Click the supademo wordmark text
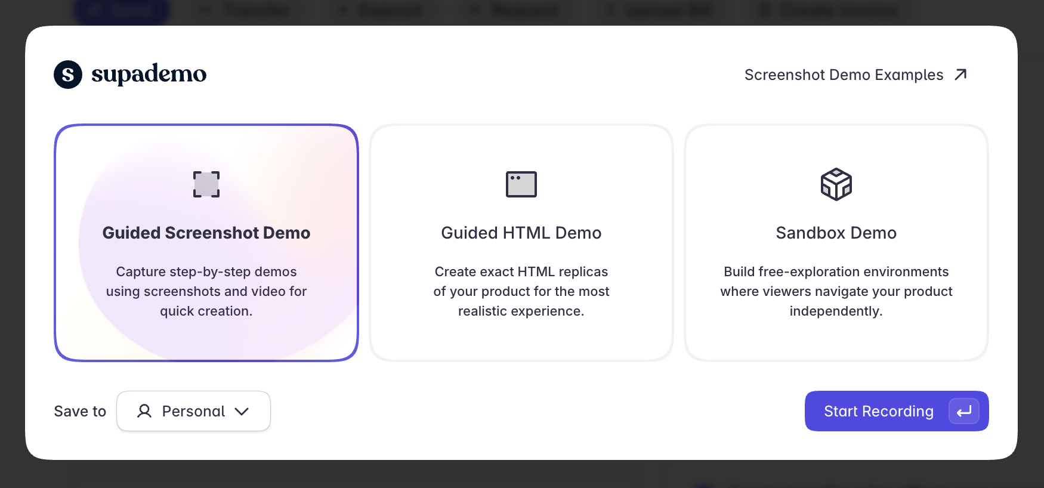Screen dimensions: 1044x488 click(149, 74)
